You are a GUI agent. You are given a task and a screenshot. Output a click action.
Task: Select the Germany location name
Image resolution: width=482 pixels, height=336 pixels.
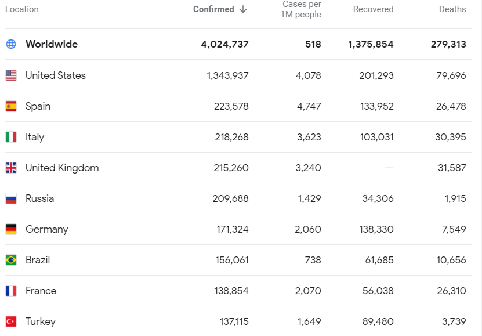(x=47, y=229)
